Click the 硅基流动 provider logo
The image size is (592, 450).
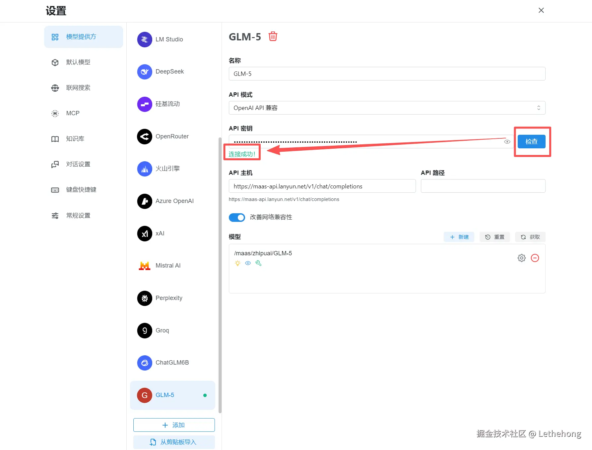click(145, 104)
